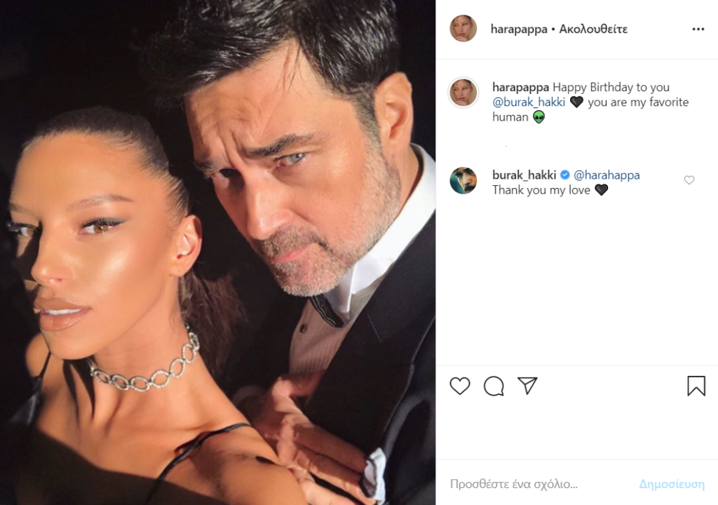Open the @burak_hakki mention in caption
This screenshot has height=505, width=718.
[529, 102]
